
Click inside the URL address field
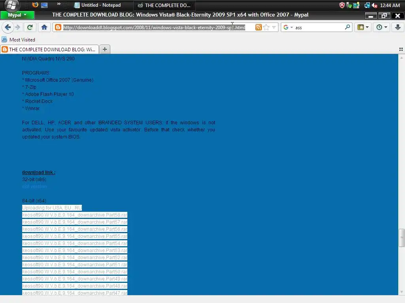(x=154, y=27)
